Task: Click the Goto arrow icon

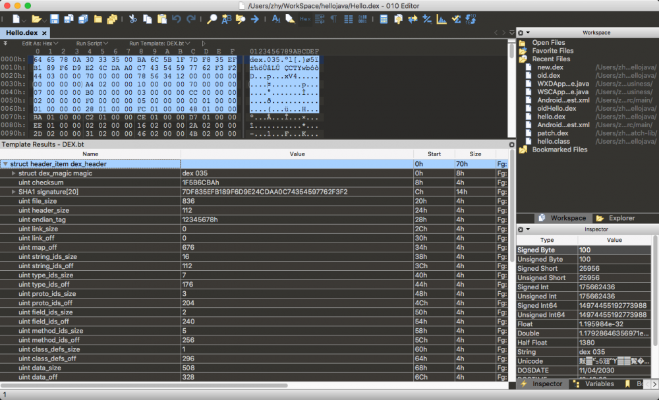Action: [x=255, y=19]
